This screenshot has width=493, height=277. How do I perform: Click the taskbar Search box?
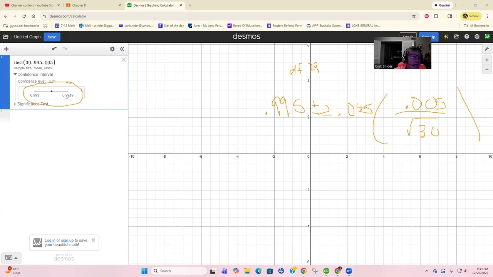[179, 271]
